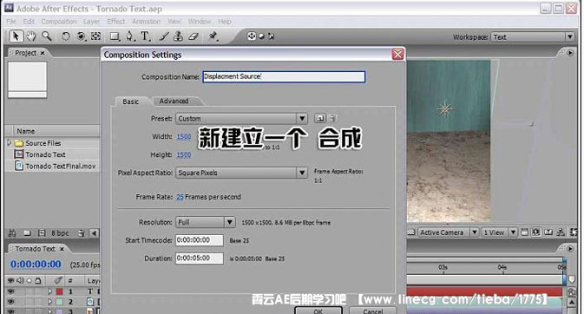Click the red label swatch of layer 1
This screenshot has height=314, width=584.
[60, 291]
